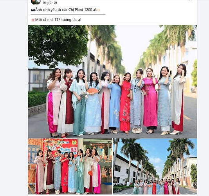Screen dimensions: 209x196
Task: Open the poster's profile avatar
Action: 36,1
